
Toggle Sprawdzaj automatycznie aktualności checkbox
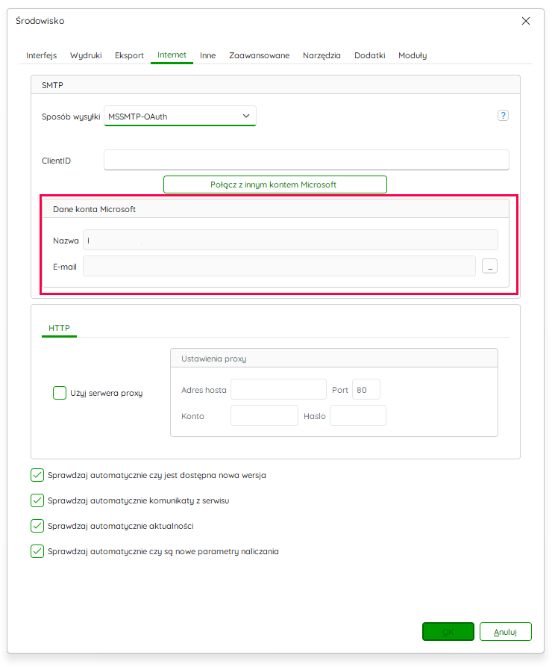tap(37, 526)
